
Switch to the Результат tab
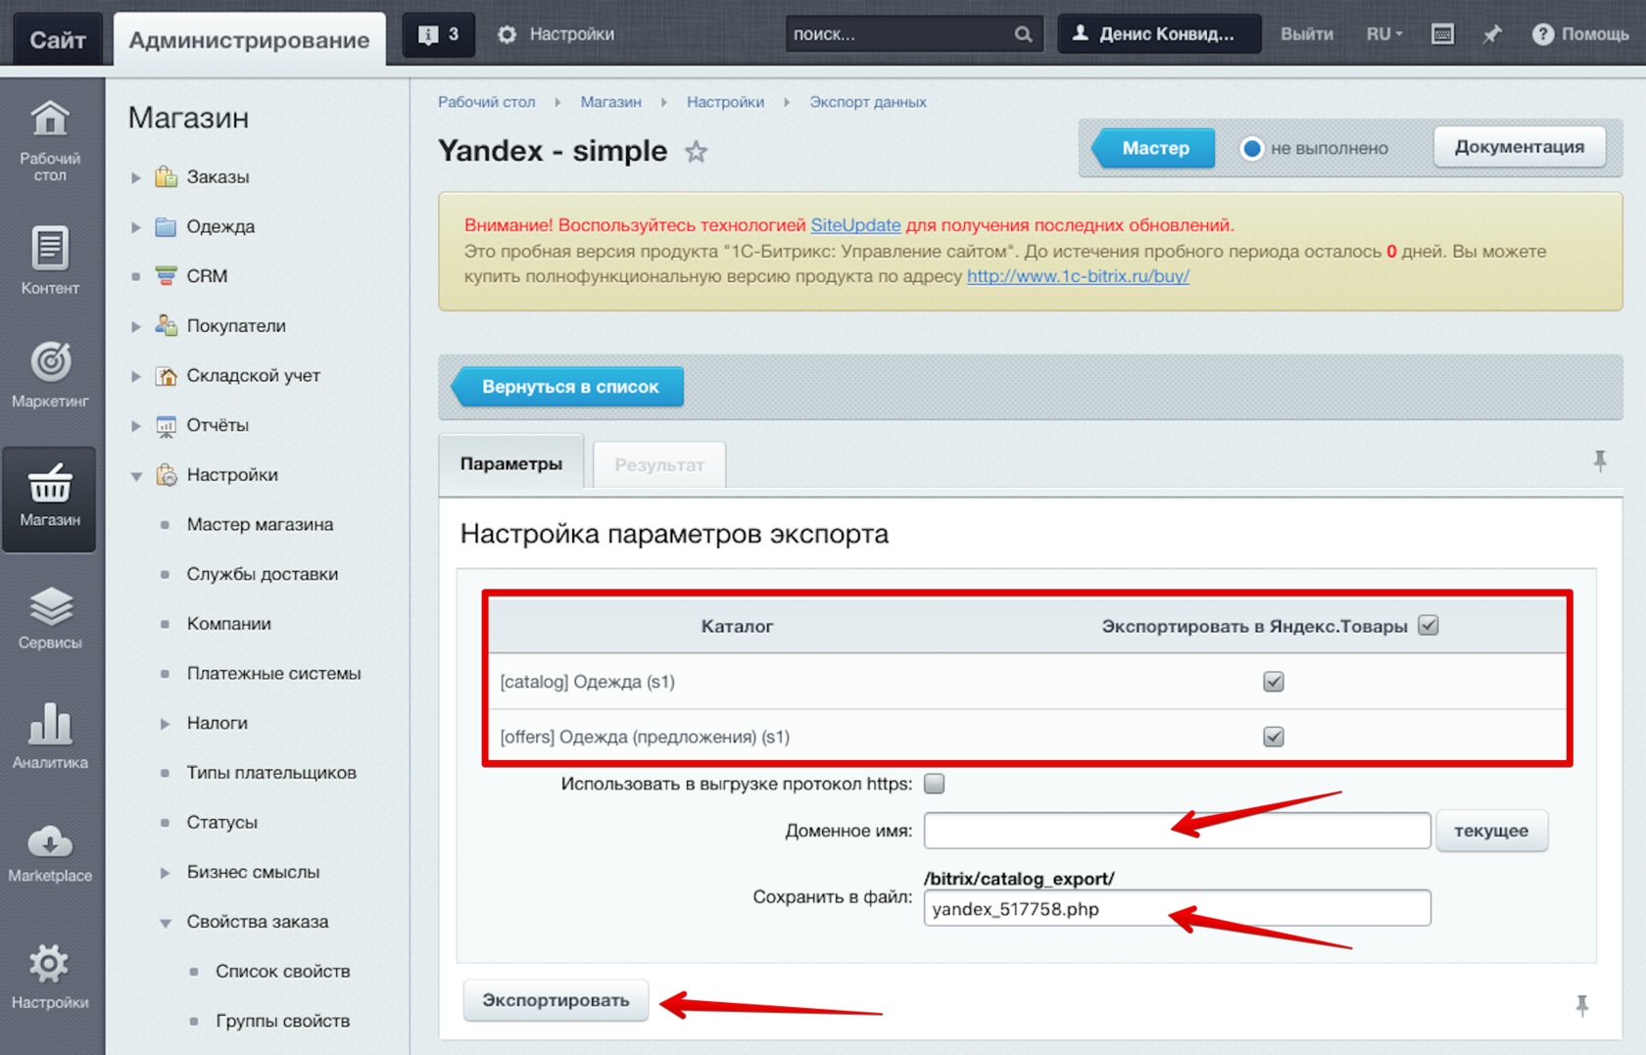[659, 464]
